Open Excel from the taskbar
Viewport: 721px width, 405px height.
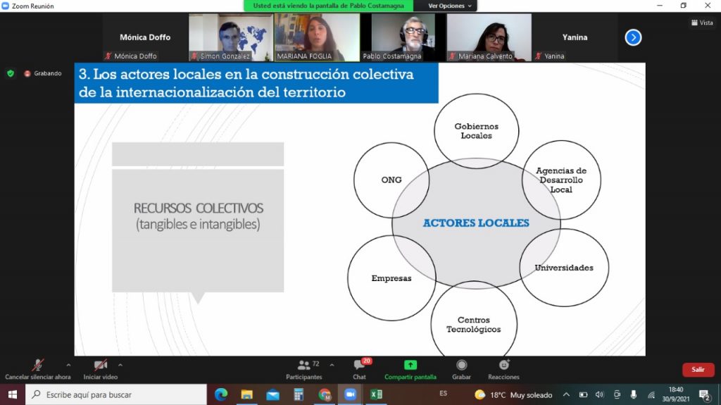point(376,394)
